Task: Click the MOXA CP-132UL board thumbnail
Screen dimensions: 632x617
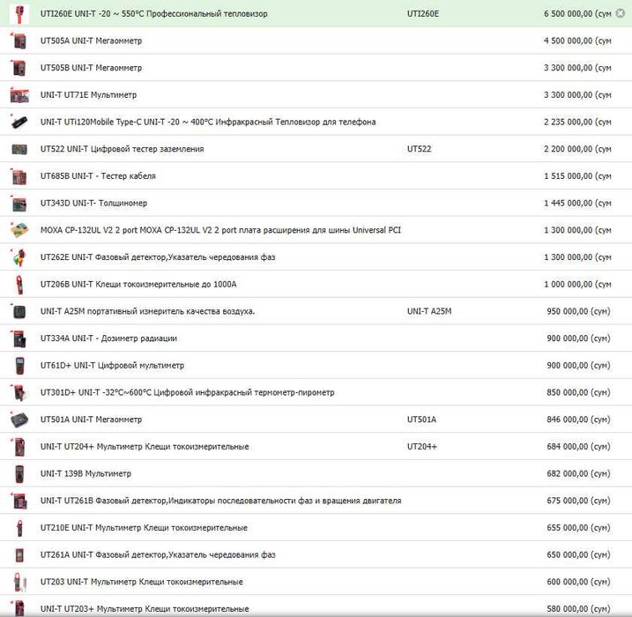Action: click(19, 230)
